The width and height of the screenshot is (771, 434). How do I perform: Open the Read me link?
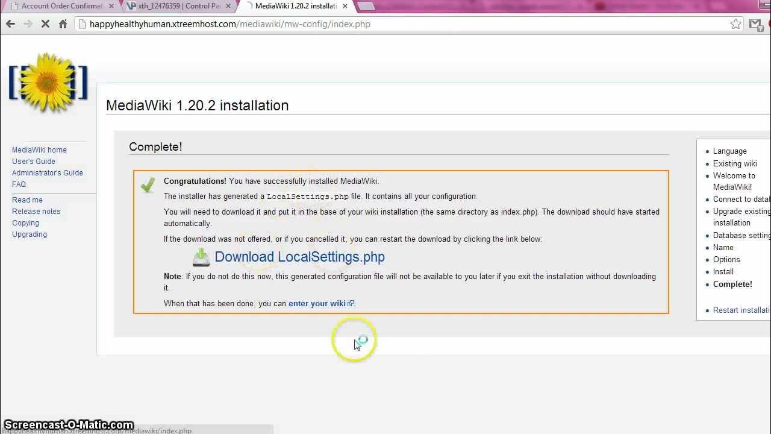pos(27,200)
